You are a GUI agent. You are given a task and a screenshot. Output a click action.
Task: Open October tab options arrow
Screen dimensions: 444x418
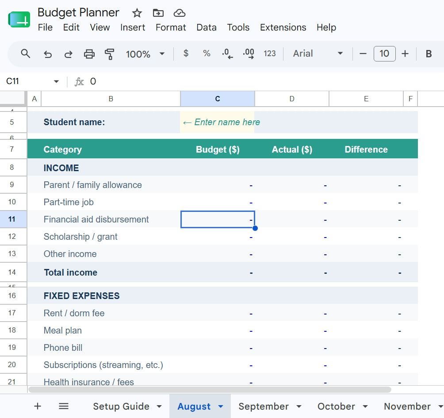(x=365, y=406)
